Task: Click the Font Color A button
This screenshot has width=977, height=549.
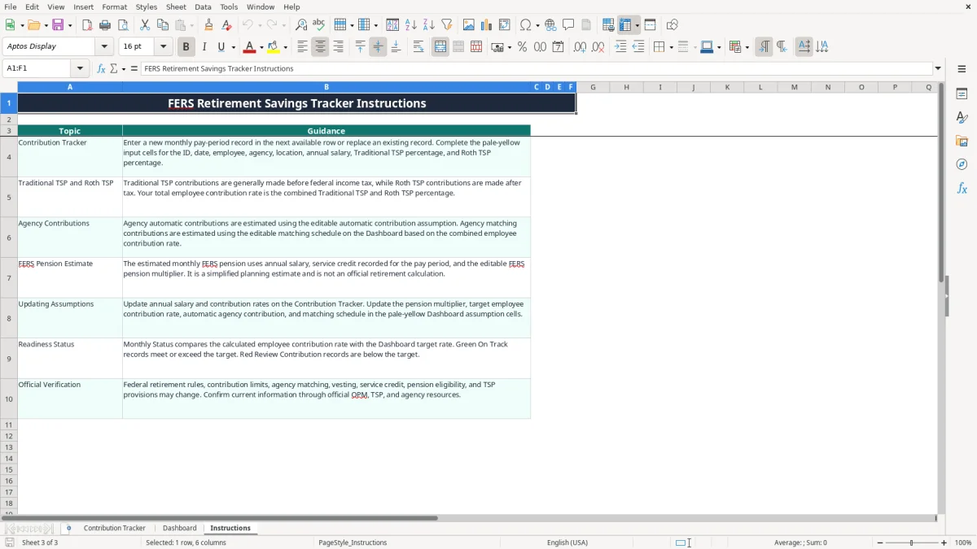Action: click(249, 47)
